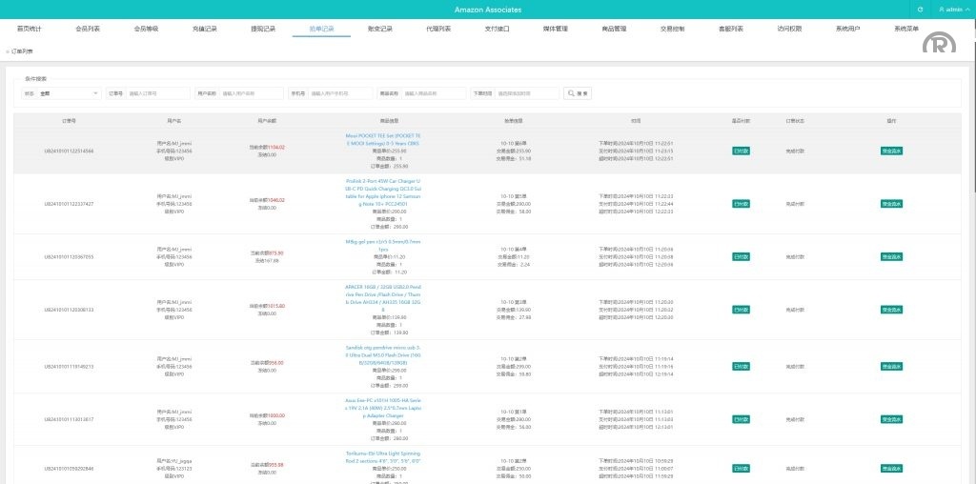The height and width of the screenshot is (484, 976).
Task: Click the refresh icon in the top bar
Action: point(920,10)
